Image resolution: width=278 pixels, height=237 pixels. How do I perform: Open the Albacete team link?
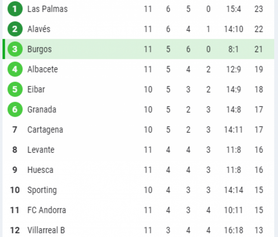pyautogui.click(x=42, y=69)
